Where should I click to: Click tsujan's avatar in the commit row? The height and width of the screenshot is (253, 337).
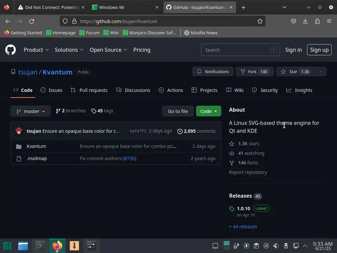(x=19, y=131)
